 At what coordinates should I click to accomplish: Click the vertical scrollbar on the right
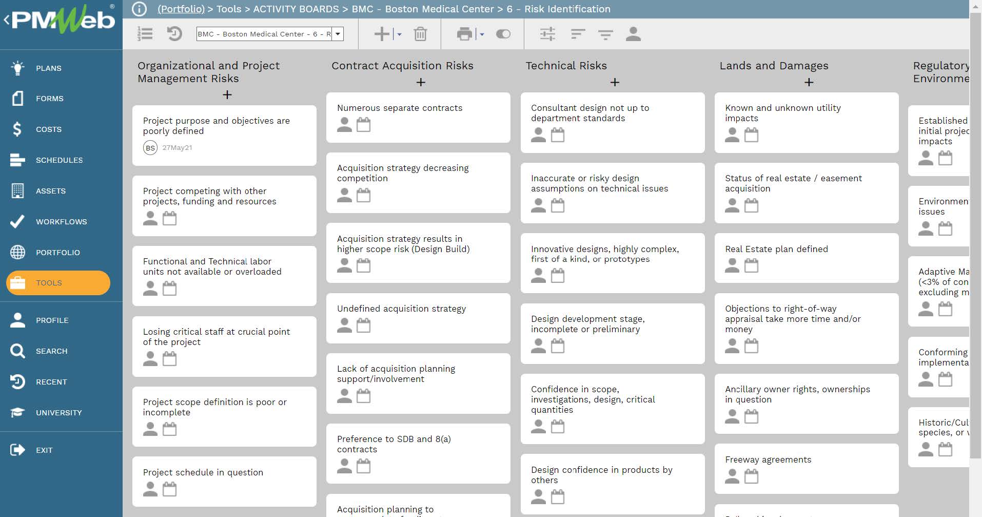(x=975, y=236)
